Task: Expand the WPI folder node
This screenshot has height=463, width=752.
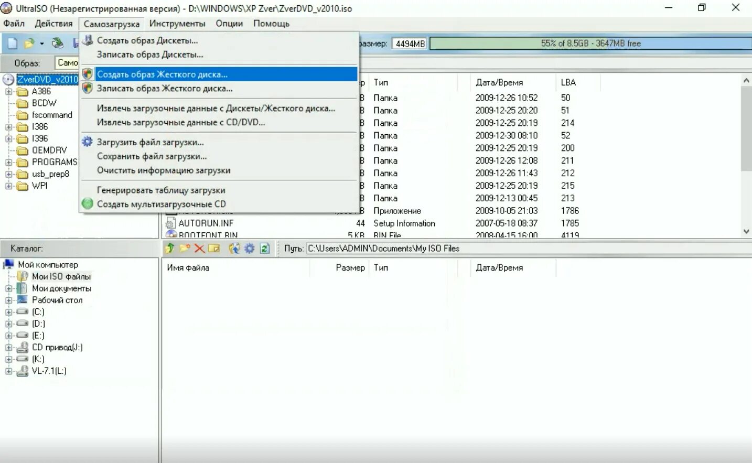Action: [8, 186]
